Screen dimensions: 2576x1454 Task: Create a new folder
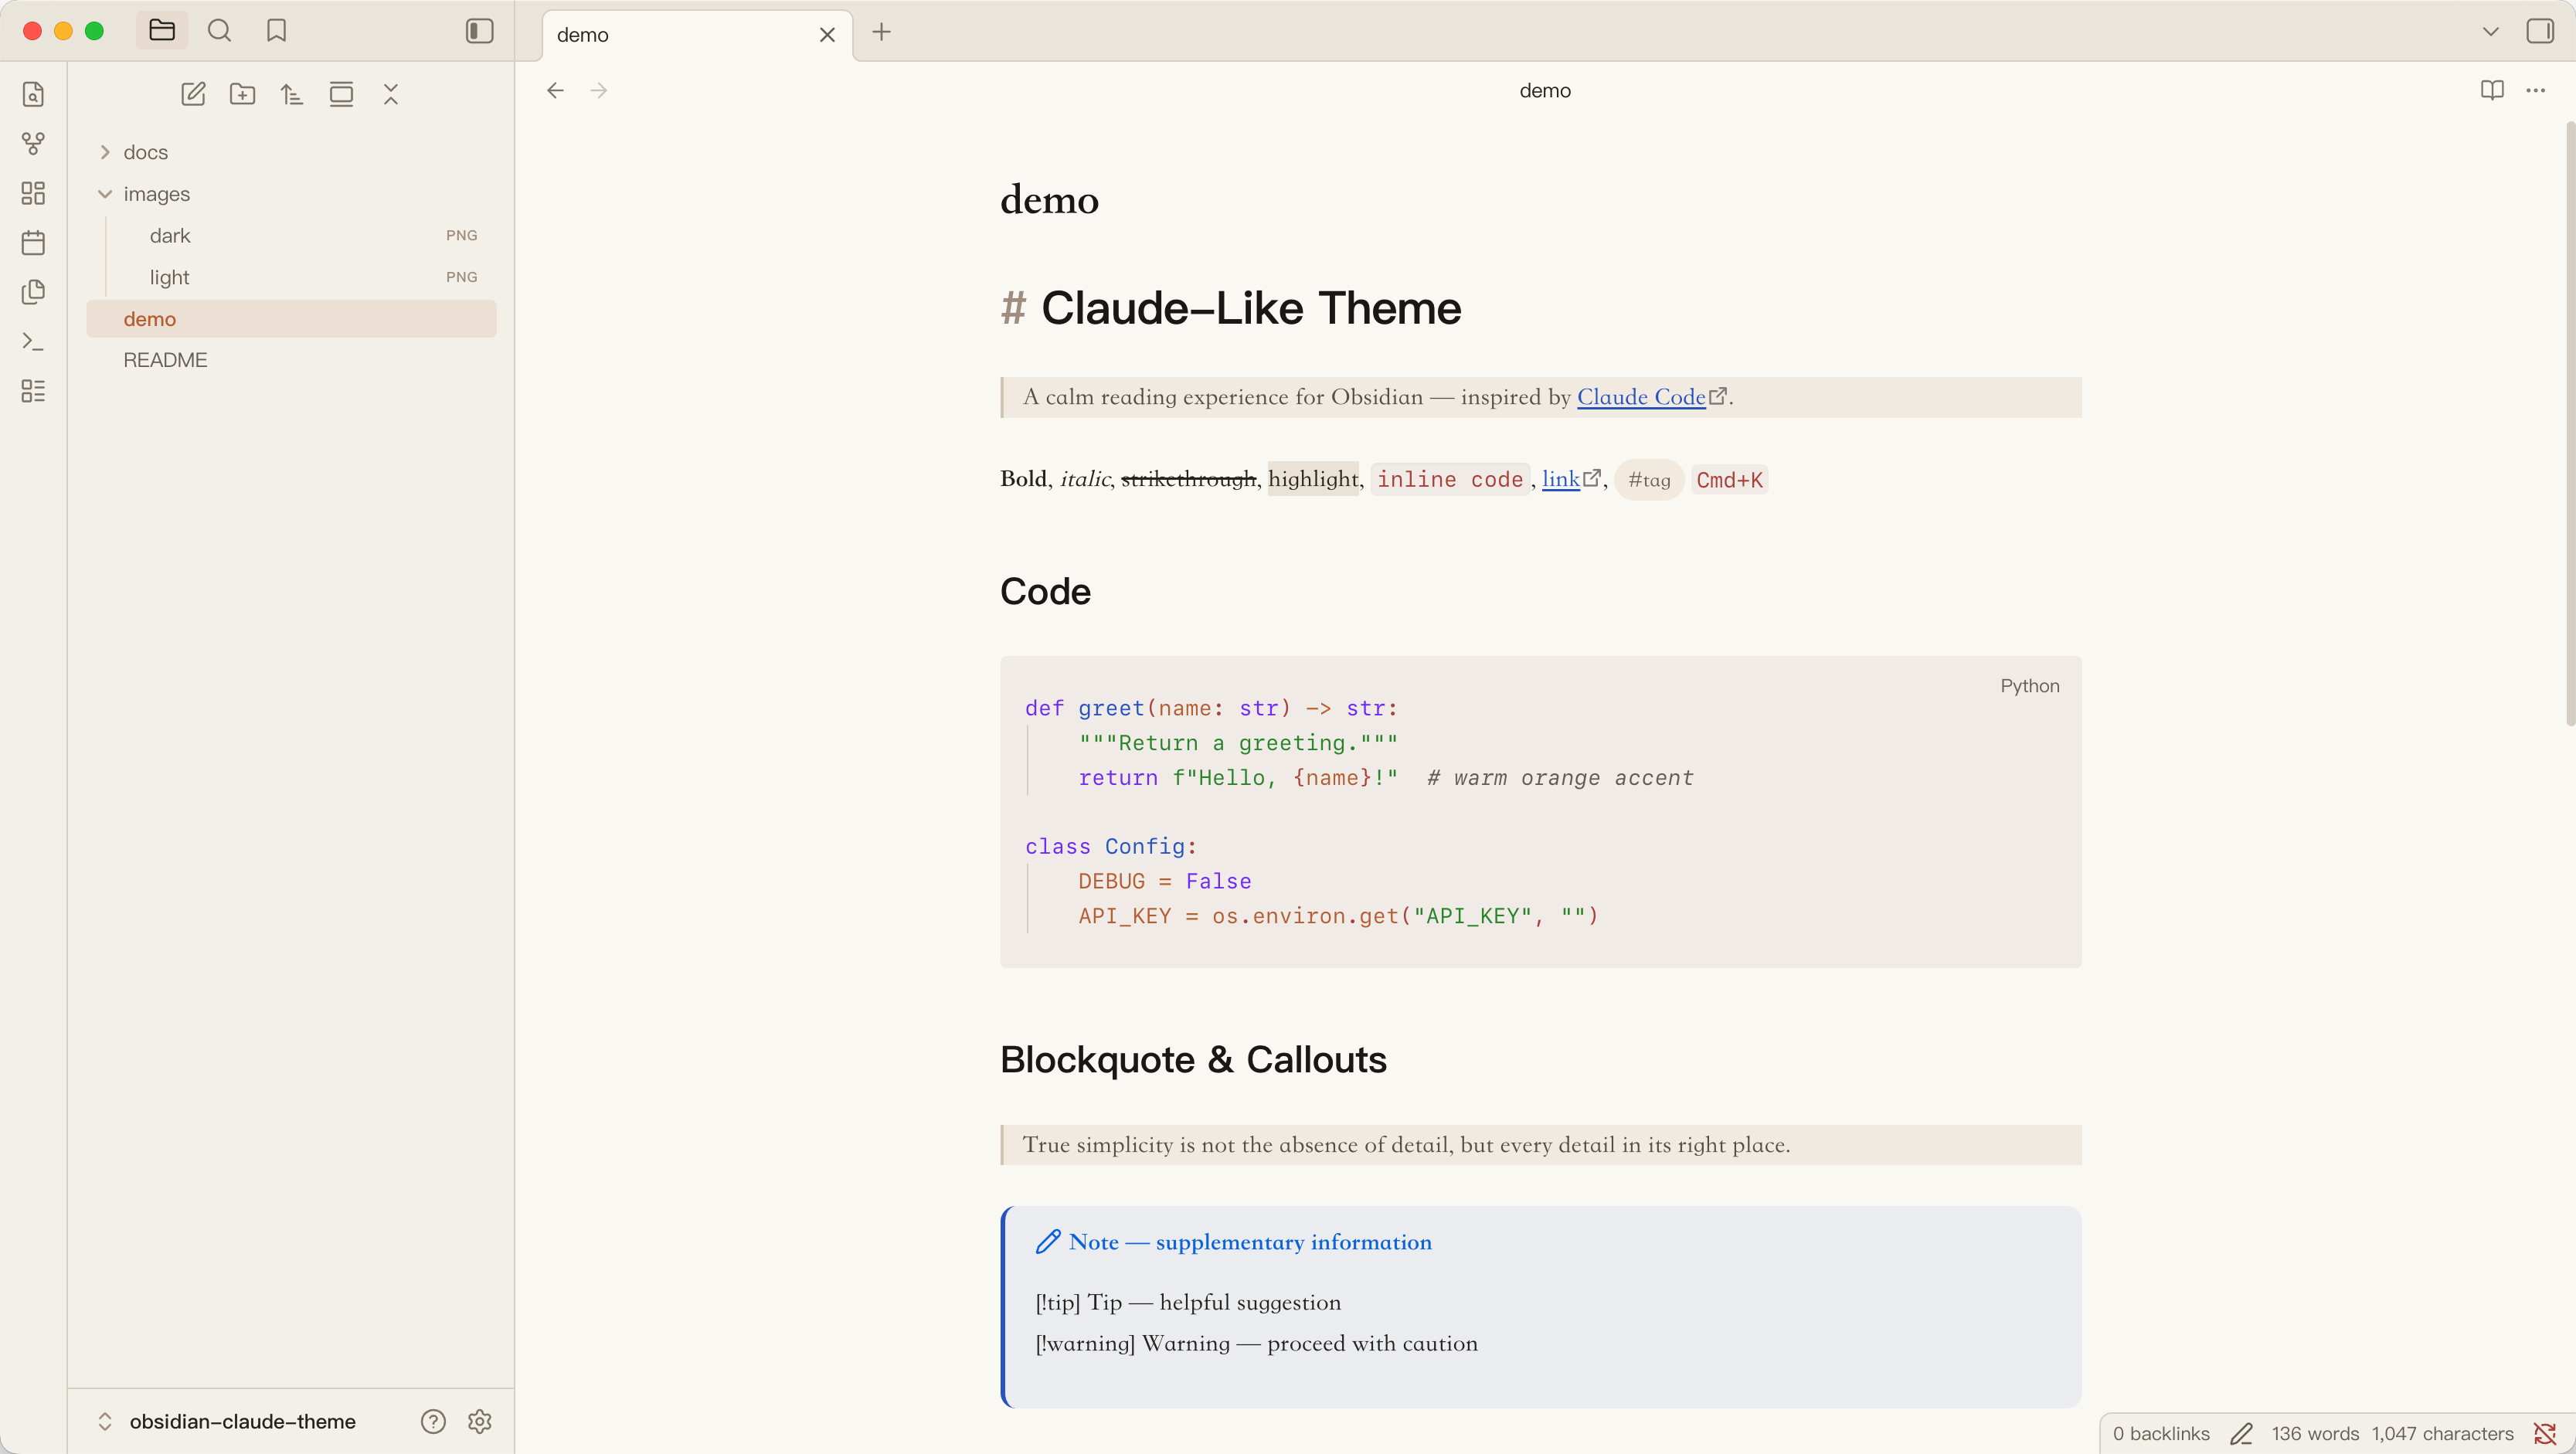[242, 94]
